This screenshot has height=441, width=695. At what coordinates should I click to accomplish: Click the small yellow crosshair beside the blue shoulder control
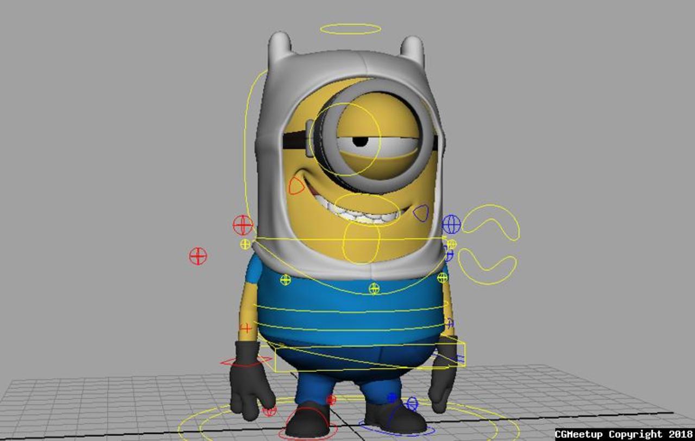click(451, 244)
